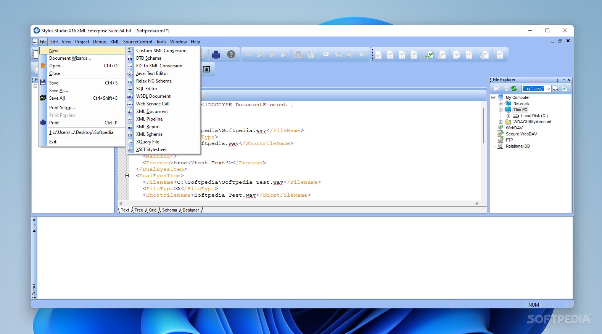Click the DTD Schema file icon
Viewport: 602px width, 334px height.
(130, 58)
